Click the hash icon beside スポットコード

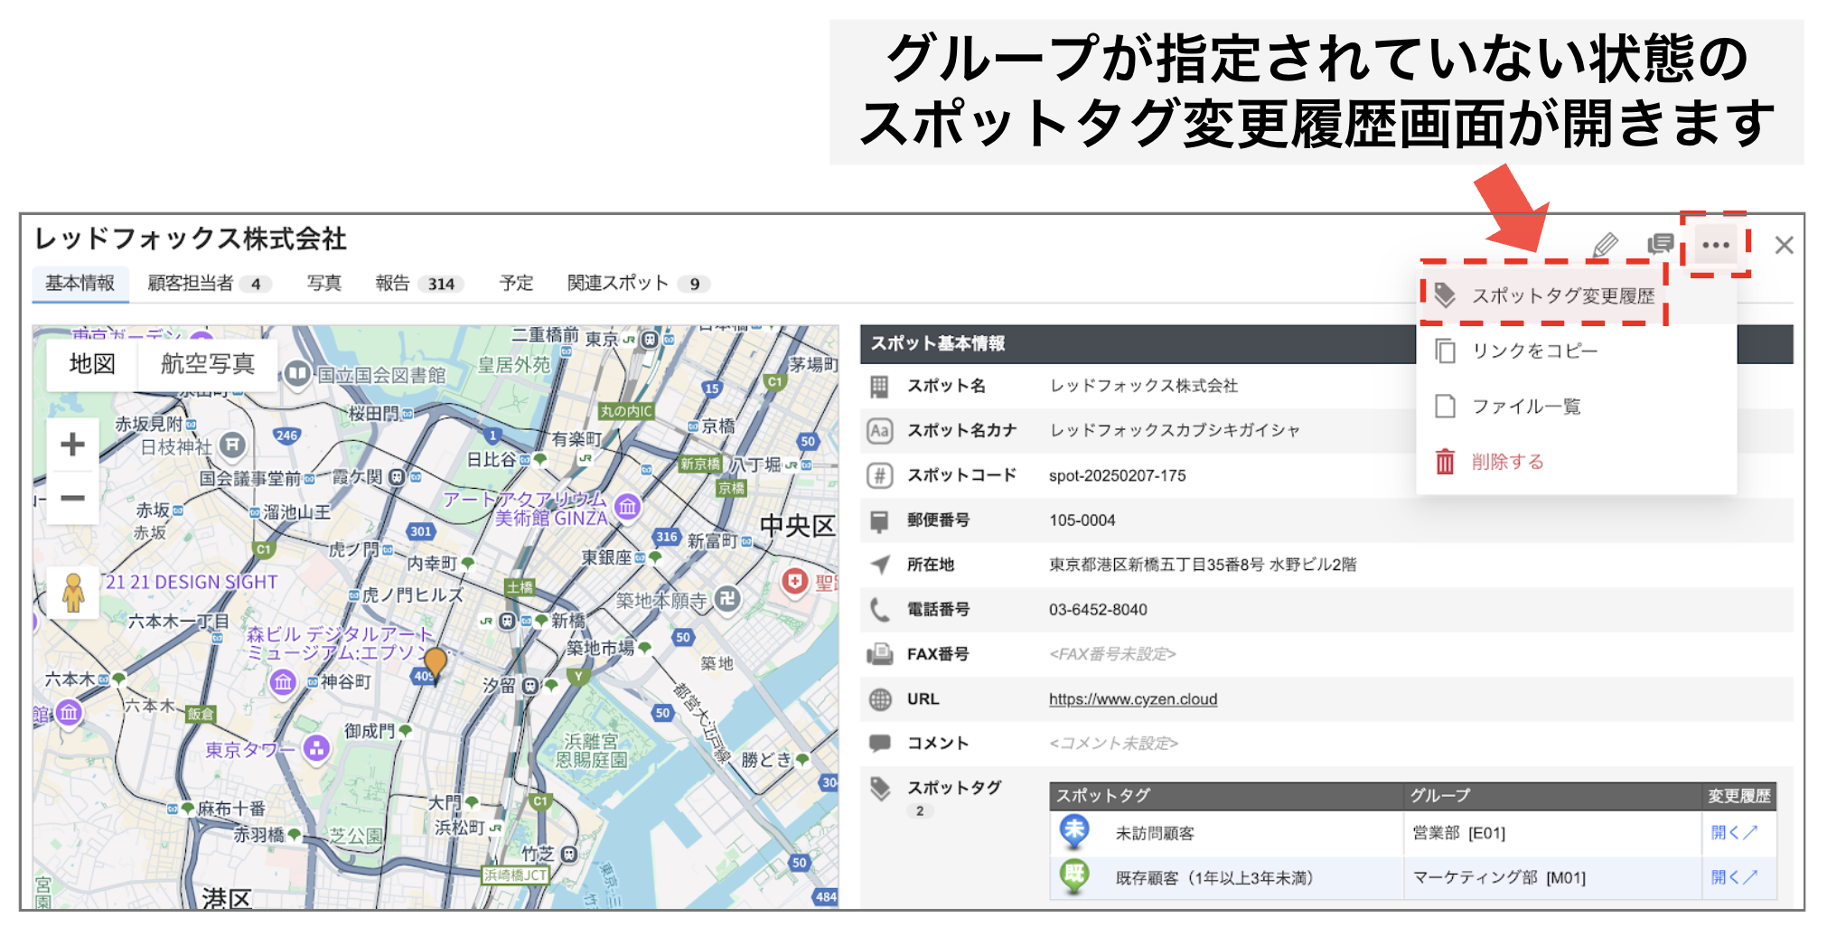click(x=879, y=475)
